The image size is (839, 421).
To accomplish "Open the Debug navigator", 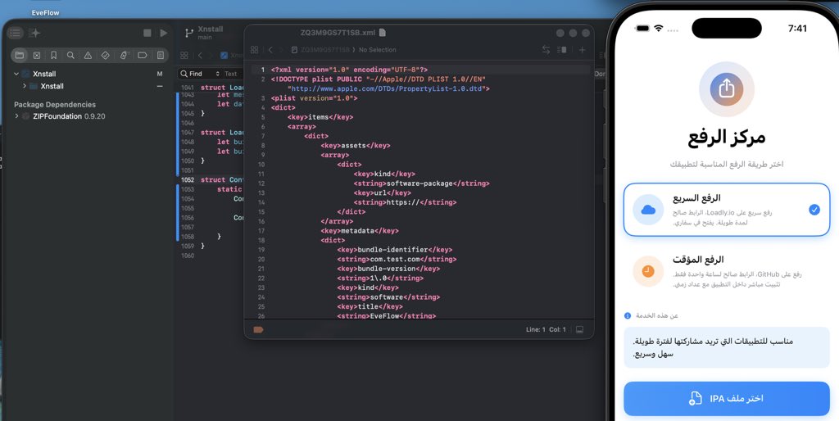I will point(124,55).
